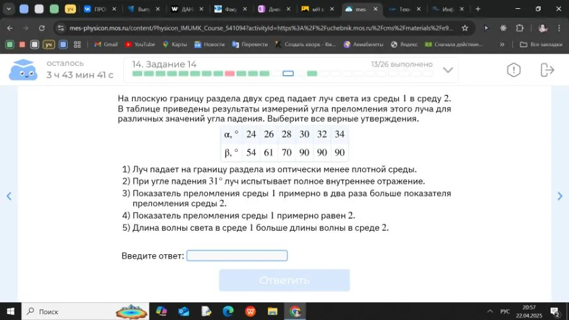Show hidden bookmarks with the double chevron
The image size is (569, 320).
(502, 44)
